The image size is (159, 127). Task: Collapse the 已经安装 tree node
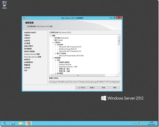56,45
